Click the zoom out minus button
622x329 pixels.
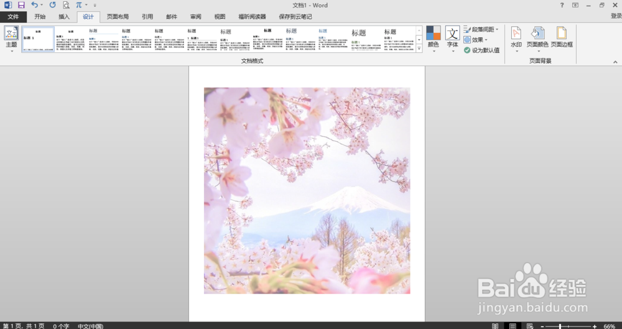click(542, 327)
